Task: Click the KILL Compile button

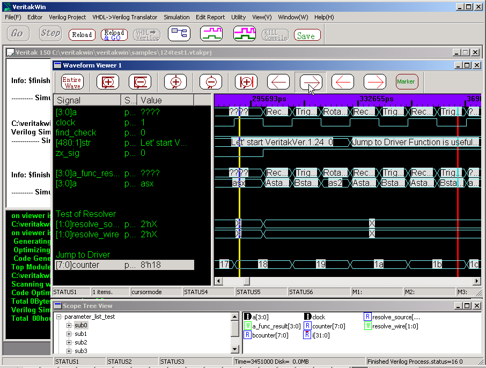Action: pos(275,35)
